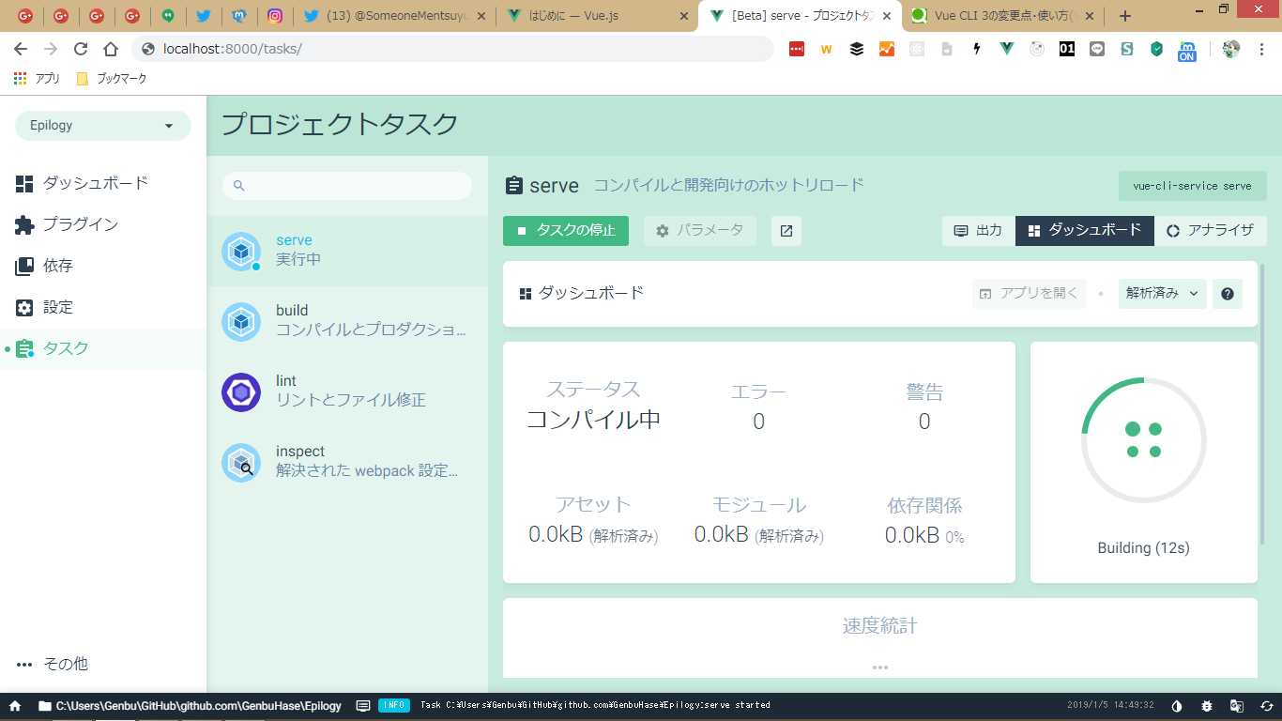
Task: Stop the task with タスクの停止 button
Action: pyautogui.click(x=565, y=231)
